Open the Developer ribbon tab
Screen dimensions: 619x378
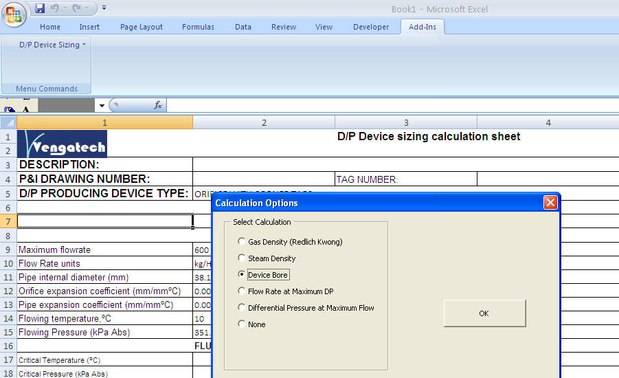click(371, 27)
